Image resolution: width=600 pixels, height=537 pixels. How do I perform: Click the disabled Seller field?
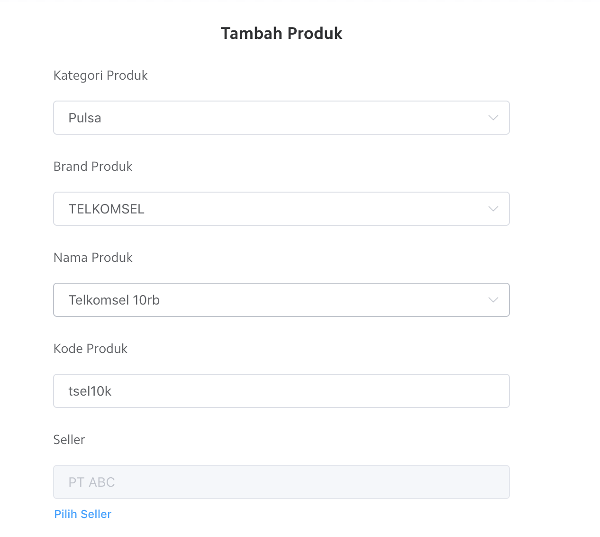point(281,482)
